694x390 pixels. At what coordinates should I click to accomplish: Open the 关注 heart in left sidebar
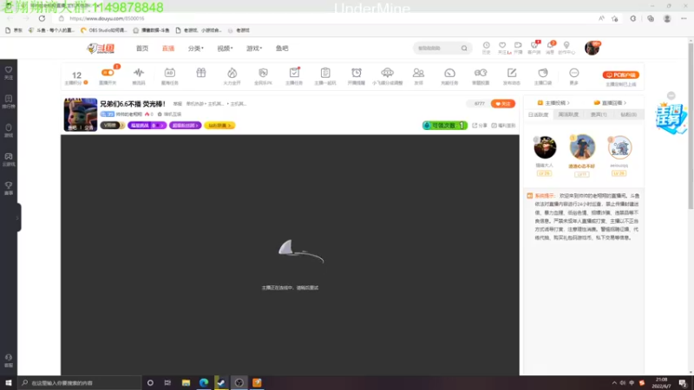click(9, 73)
